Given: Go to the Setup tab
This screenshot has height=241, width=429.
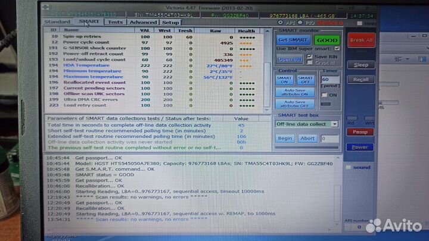Looking at the screenshot, I should pos(170,23).
